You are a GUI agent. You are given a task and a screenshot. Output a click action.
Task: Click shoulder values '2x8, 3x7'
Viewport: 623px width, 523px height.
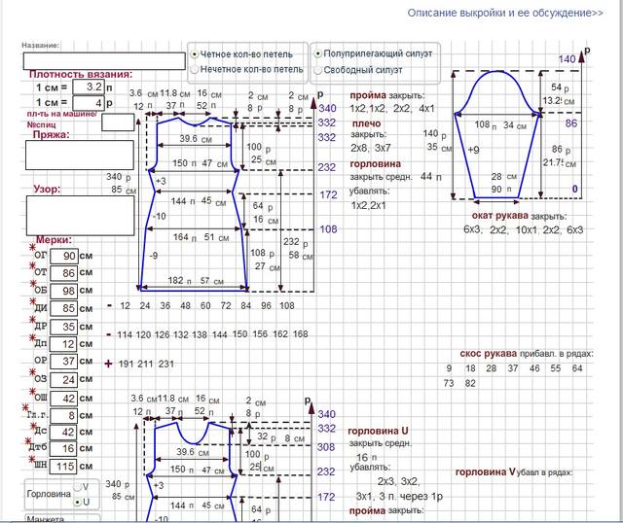tap(370, 148)
